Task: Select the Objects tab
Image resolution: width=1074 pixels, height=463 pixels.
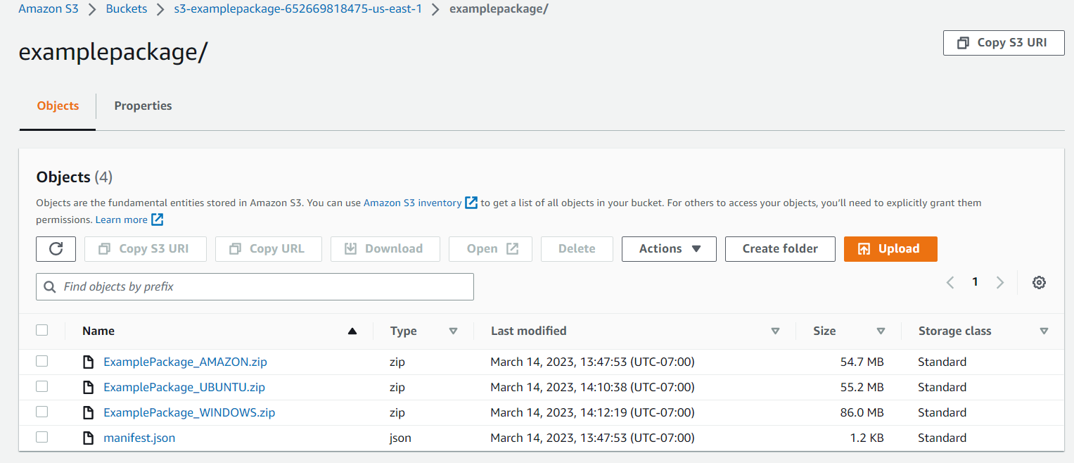Action: [x=57, y=106]
